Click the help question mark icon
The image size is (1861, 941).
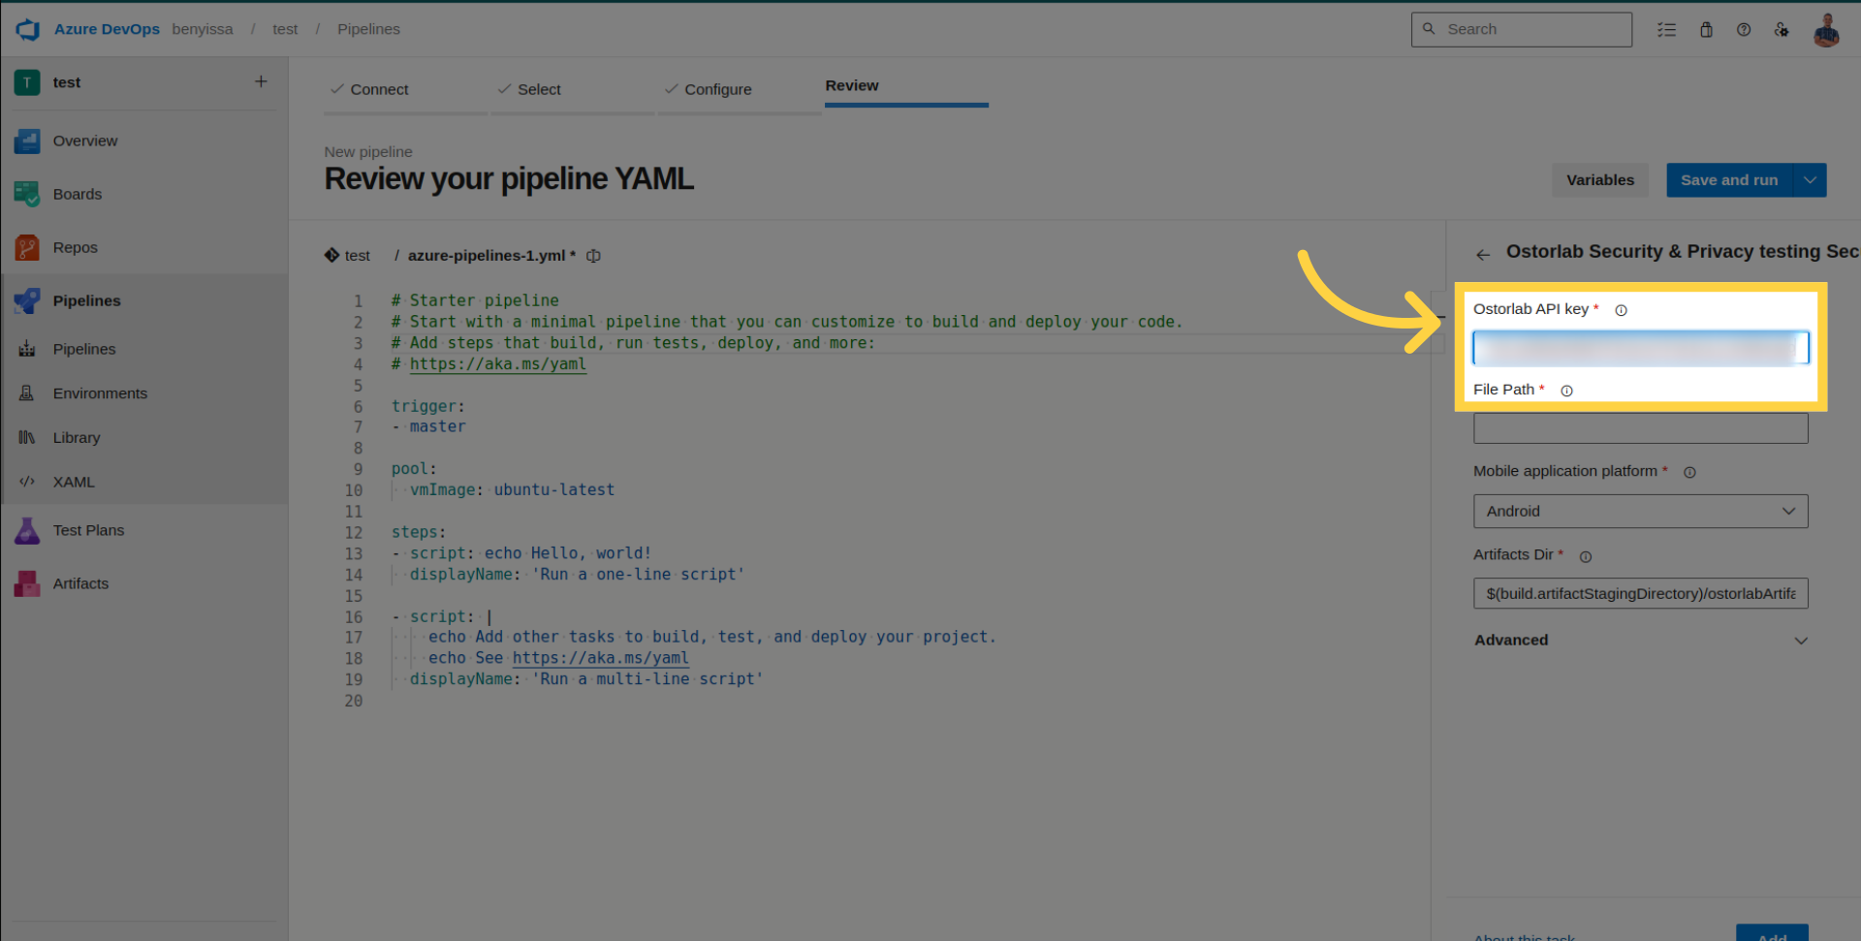(1744, 30)
